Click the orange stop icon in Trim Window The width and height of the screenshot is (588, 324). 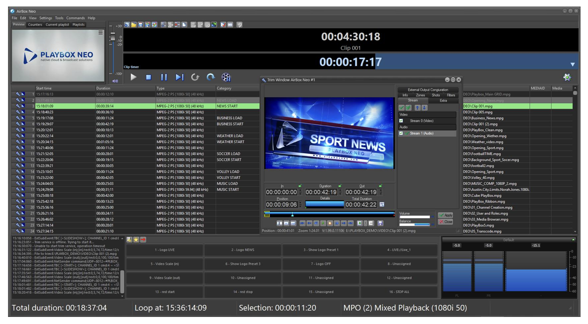330,223
